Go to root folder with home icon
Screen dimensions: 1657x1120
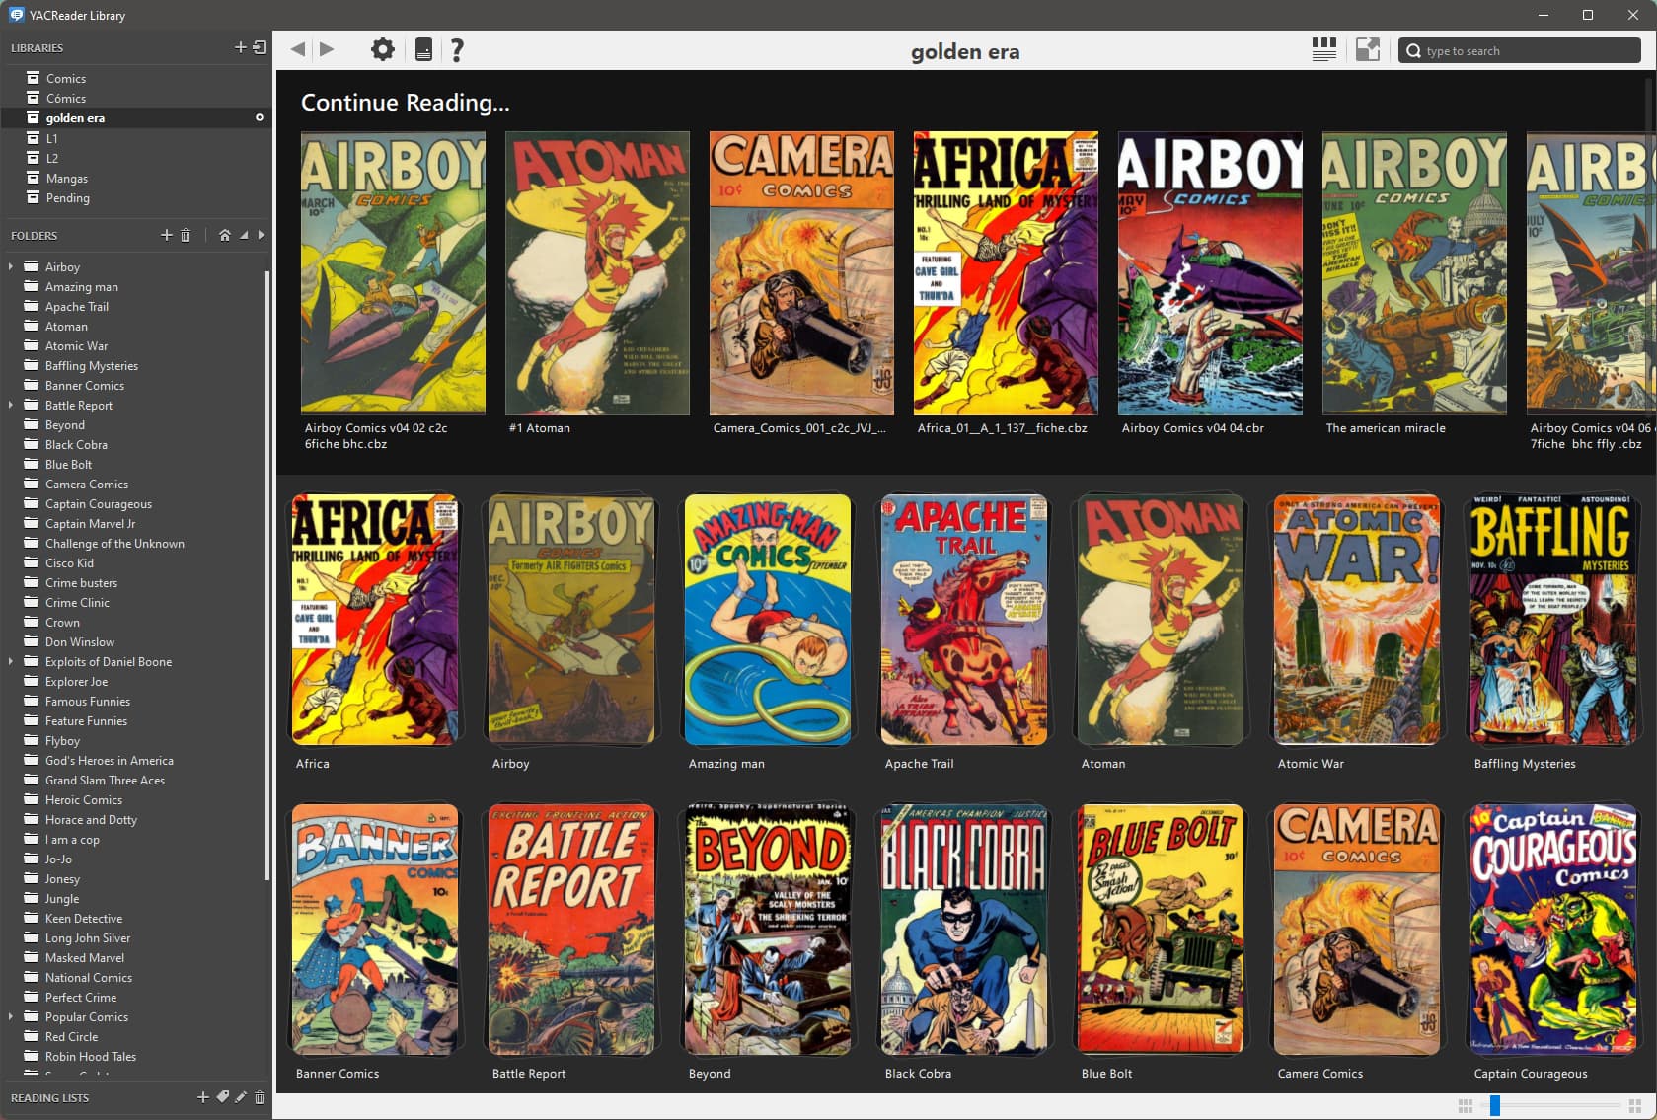224,235
